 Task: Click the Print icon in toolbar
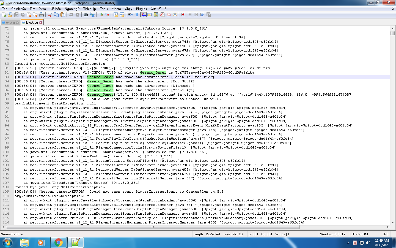[42, 15]
